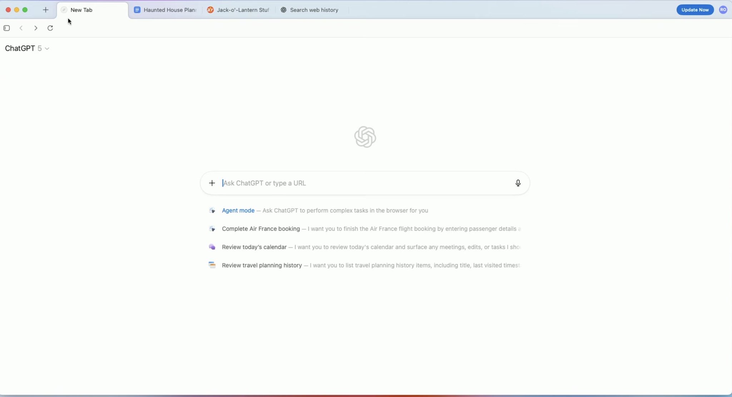The image size is (732, 397).
Task: Click the plus attach icon in search box
Action: click(x=212, y=183)
